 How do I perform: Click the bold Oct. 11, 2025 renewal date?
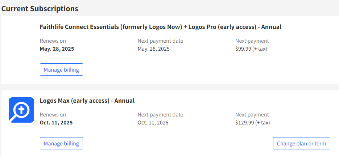coord(56,123)
